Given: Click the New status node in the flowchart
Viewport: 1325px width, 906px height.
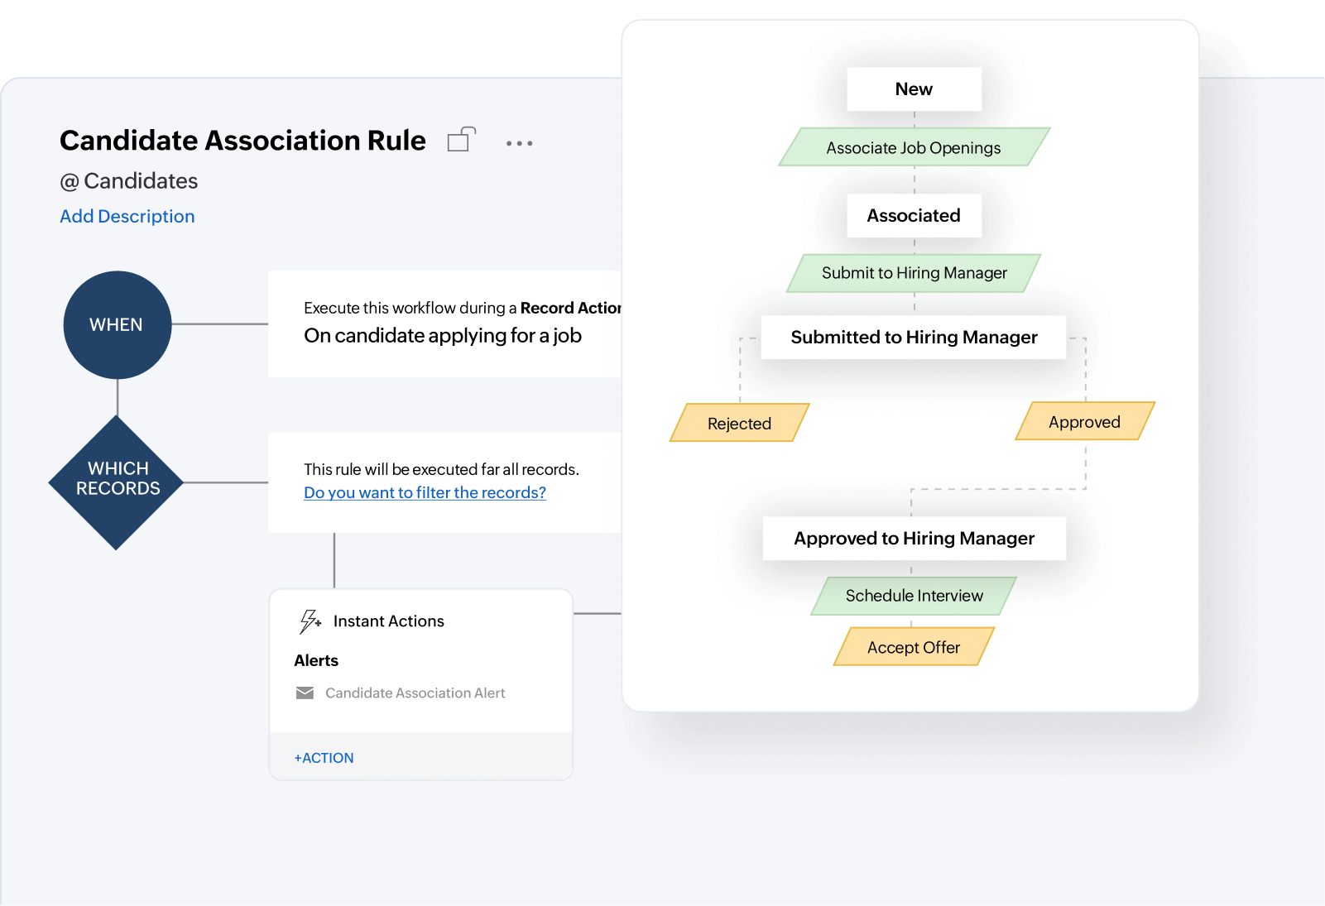Looking at the screenshot, I should click(913, 89).
